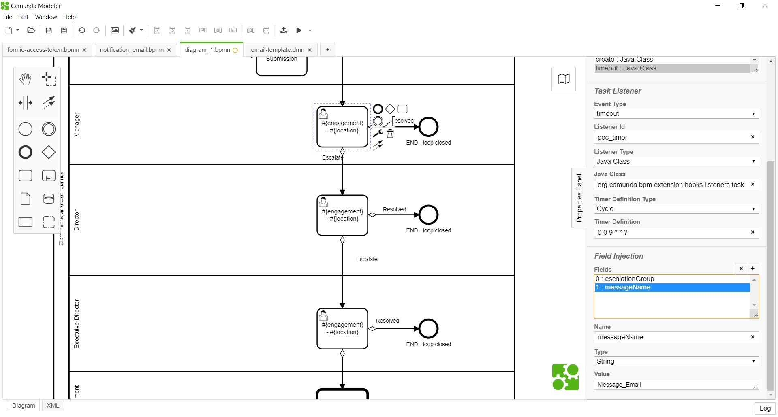Create a gateway from palette
Viewport: 778px width, 417px height.
click(49, 152)
